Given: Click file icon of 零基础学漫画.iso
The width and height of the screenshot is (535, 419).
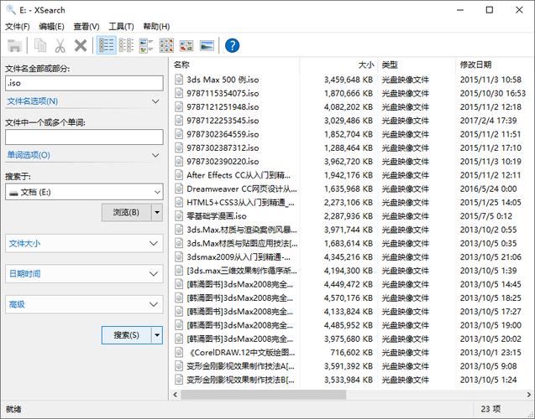Looking at the screenshot, I should [x=179, y=216].
